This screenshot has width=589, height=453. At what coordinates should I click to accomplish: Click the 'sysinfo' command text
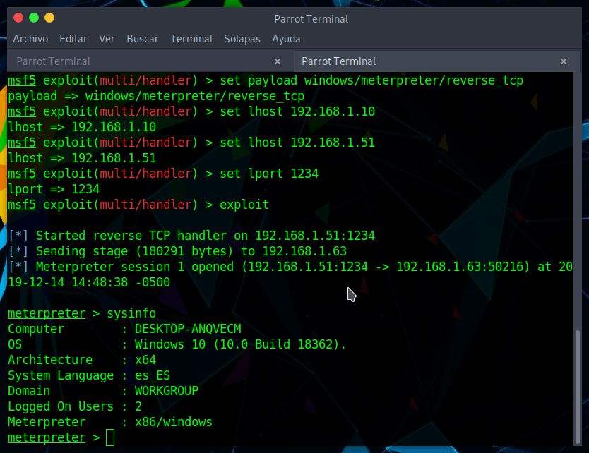tap(131, 313)
